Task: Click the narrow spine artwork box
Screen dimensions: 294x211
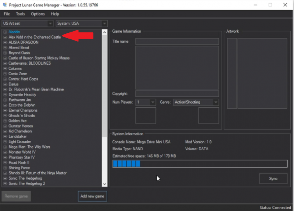Action: point(232,73)
